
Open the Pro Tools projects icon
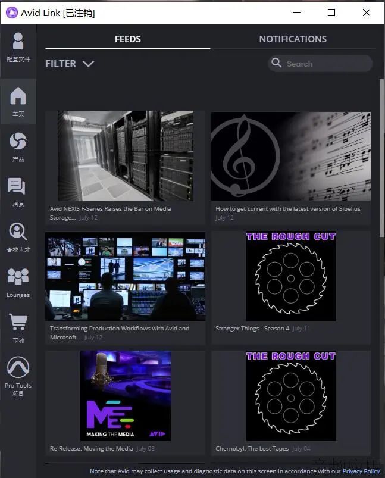pyautogui.click(x=18, y=367)
